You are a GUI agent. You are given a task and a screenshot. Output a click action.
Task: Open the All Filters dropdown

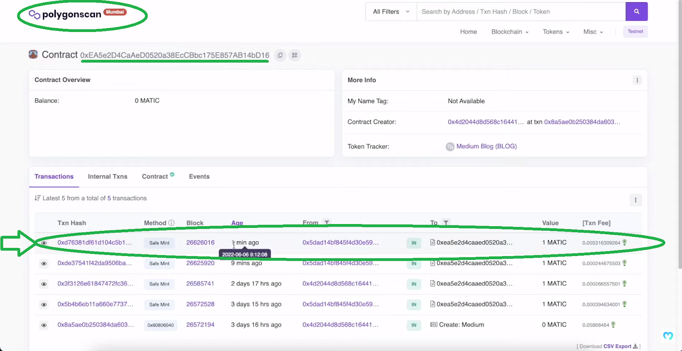pyautogui.click(x=391, y=12)
